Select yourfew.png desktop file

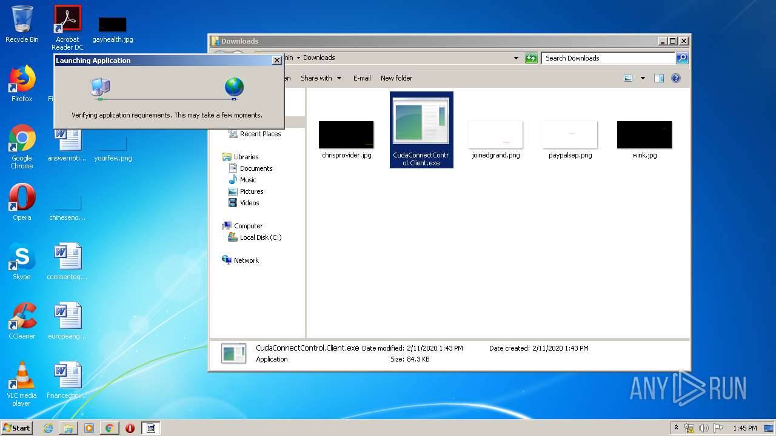click(x=113, y=149)
